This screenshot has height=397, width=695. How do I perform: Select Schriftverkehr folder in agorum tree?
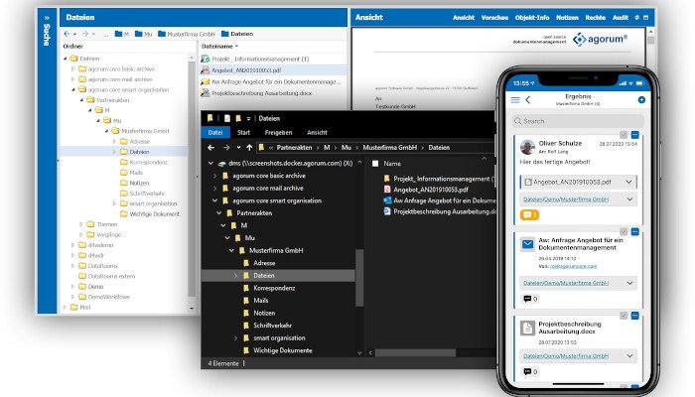147,194
